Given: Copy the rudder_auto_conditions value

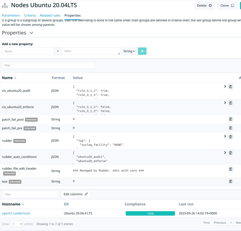Looking at the screenshot, I should click(x=230, y=153).
